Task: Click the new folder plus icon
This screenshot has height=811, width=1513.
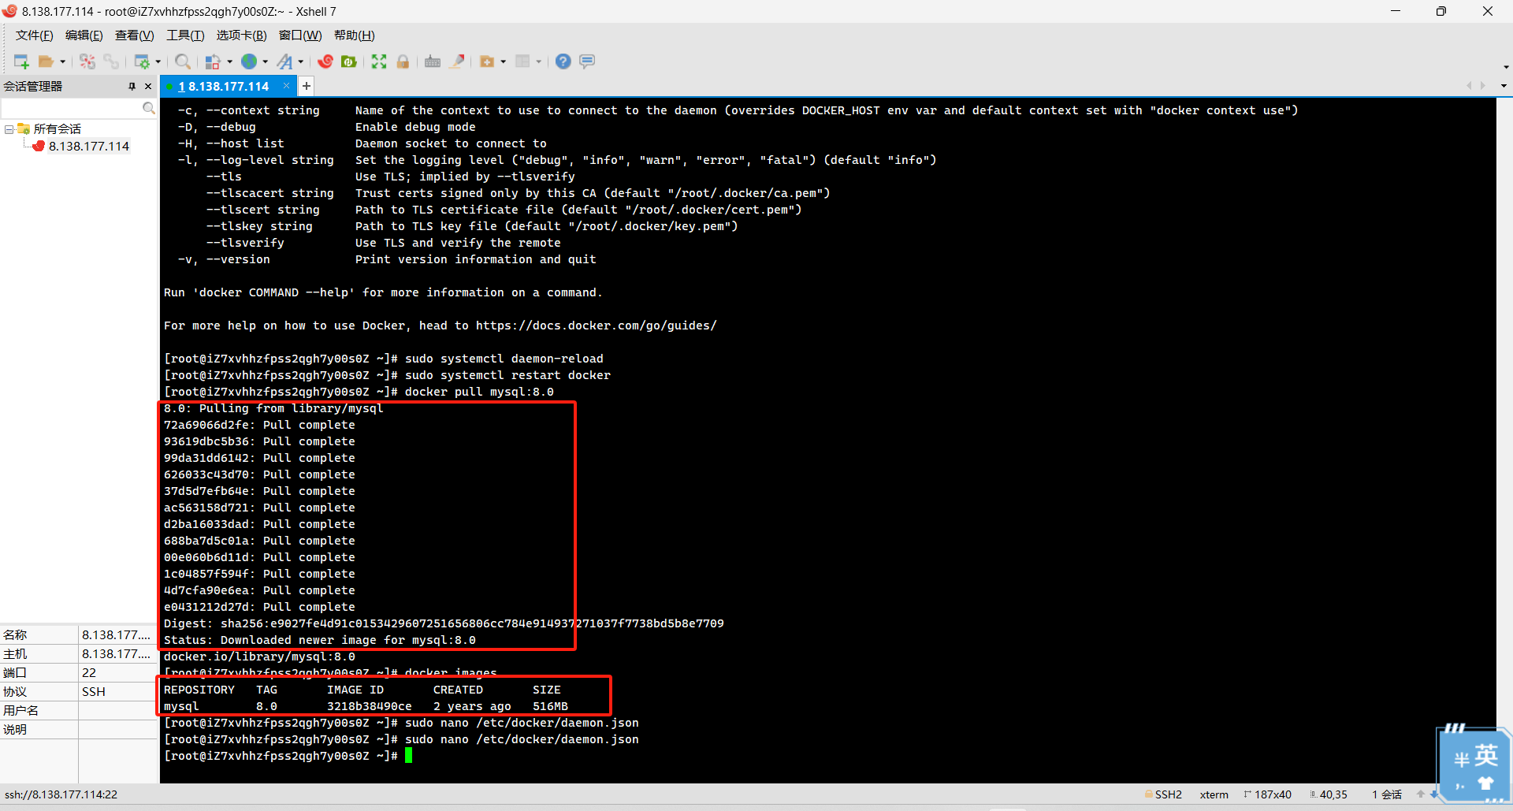Action: [487, 61]
